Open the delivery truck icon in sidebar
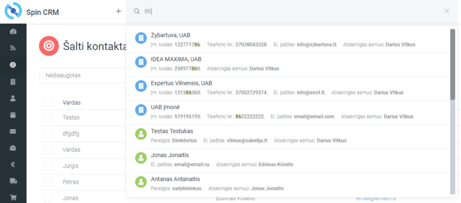The image size is (461, 203). tap(13, 182)
